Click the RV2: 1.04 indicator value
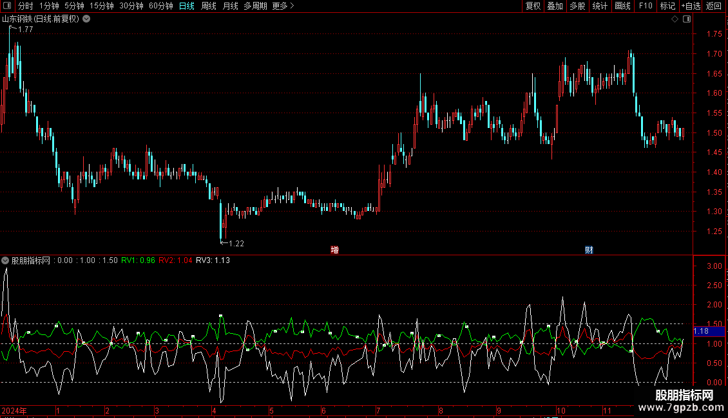This screenshot has height=418, width=728. point(175,260)
